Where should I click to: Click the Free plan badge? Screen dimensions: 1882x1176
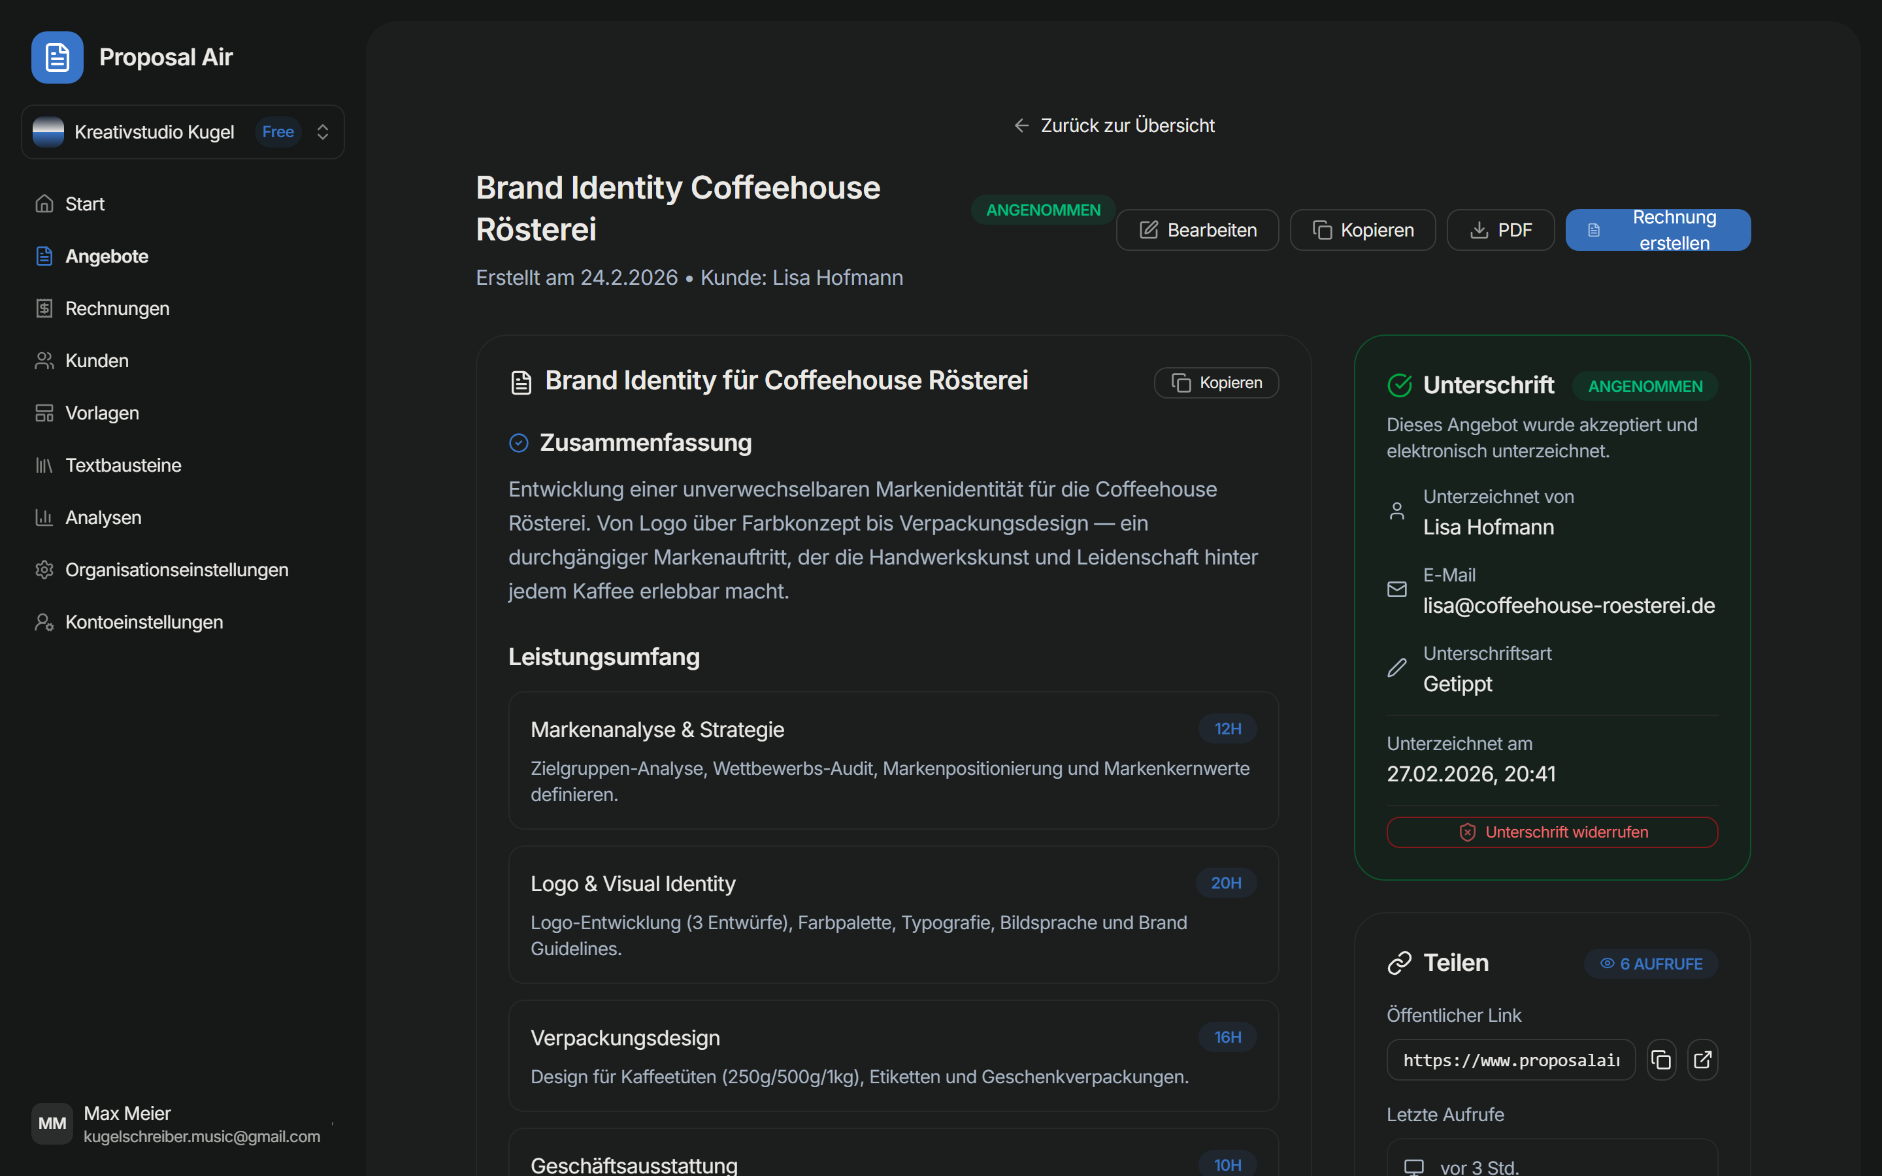(x=278, y=132)
